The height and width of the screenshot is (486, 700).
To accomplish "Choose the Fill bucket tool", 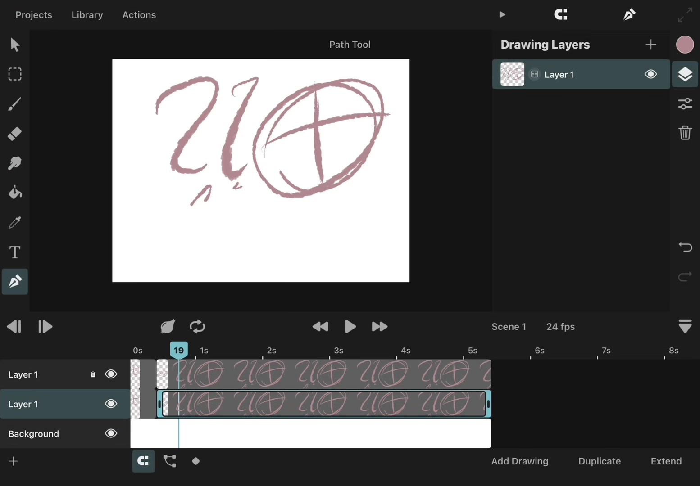I will pyautogui.click(x=14, y=193).
